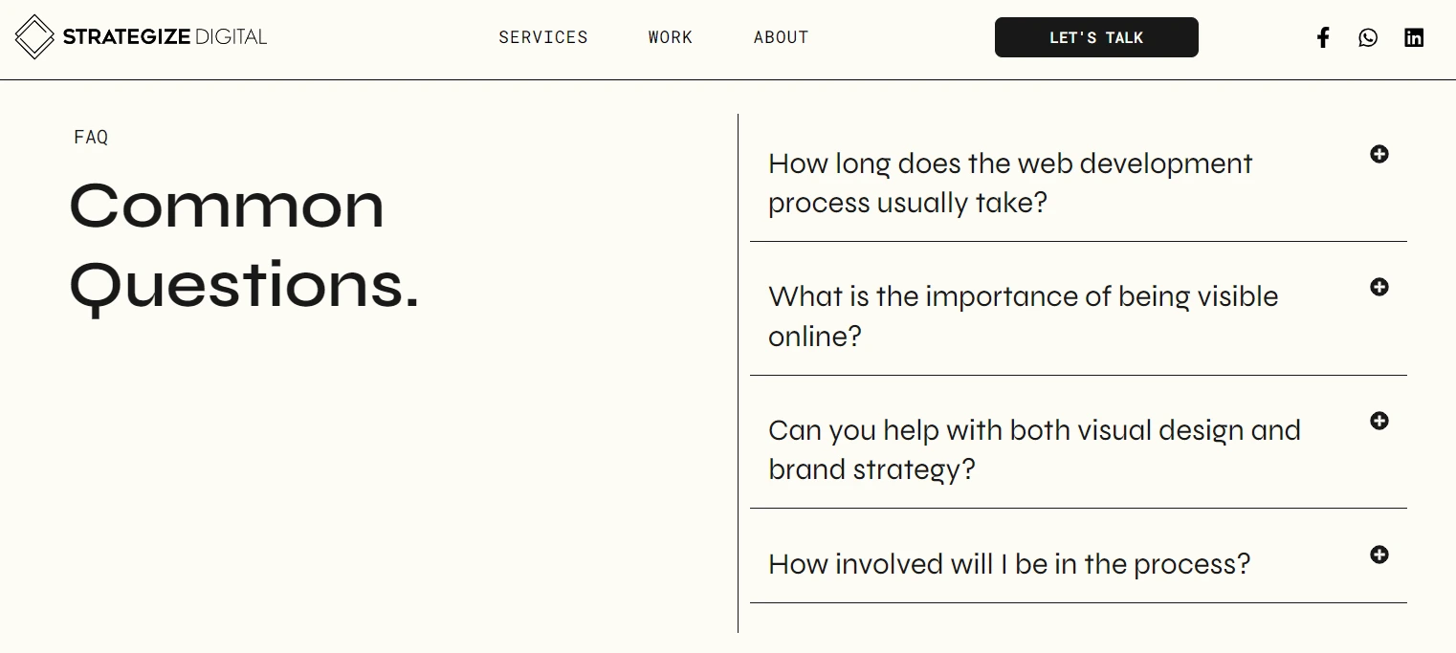
Task: Click the STRATEGIZE DIGITAL wordmark
Action: click(165, 37)
